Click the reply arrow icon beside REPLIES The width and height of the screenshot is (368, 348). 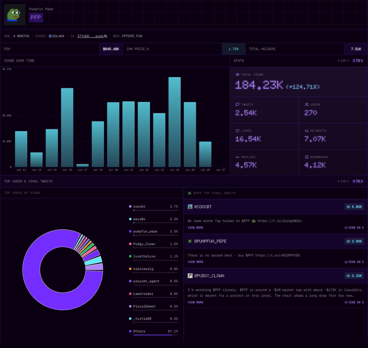coord(237,157)
